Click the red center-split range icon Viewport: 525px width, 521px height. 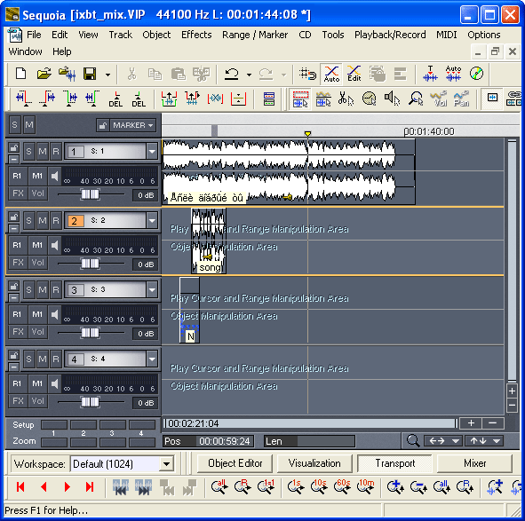[x=238, y=99]
